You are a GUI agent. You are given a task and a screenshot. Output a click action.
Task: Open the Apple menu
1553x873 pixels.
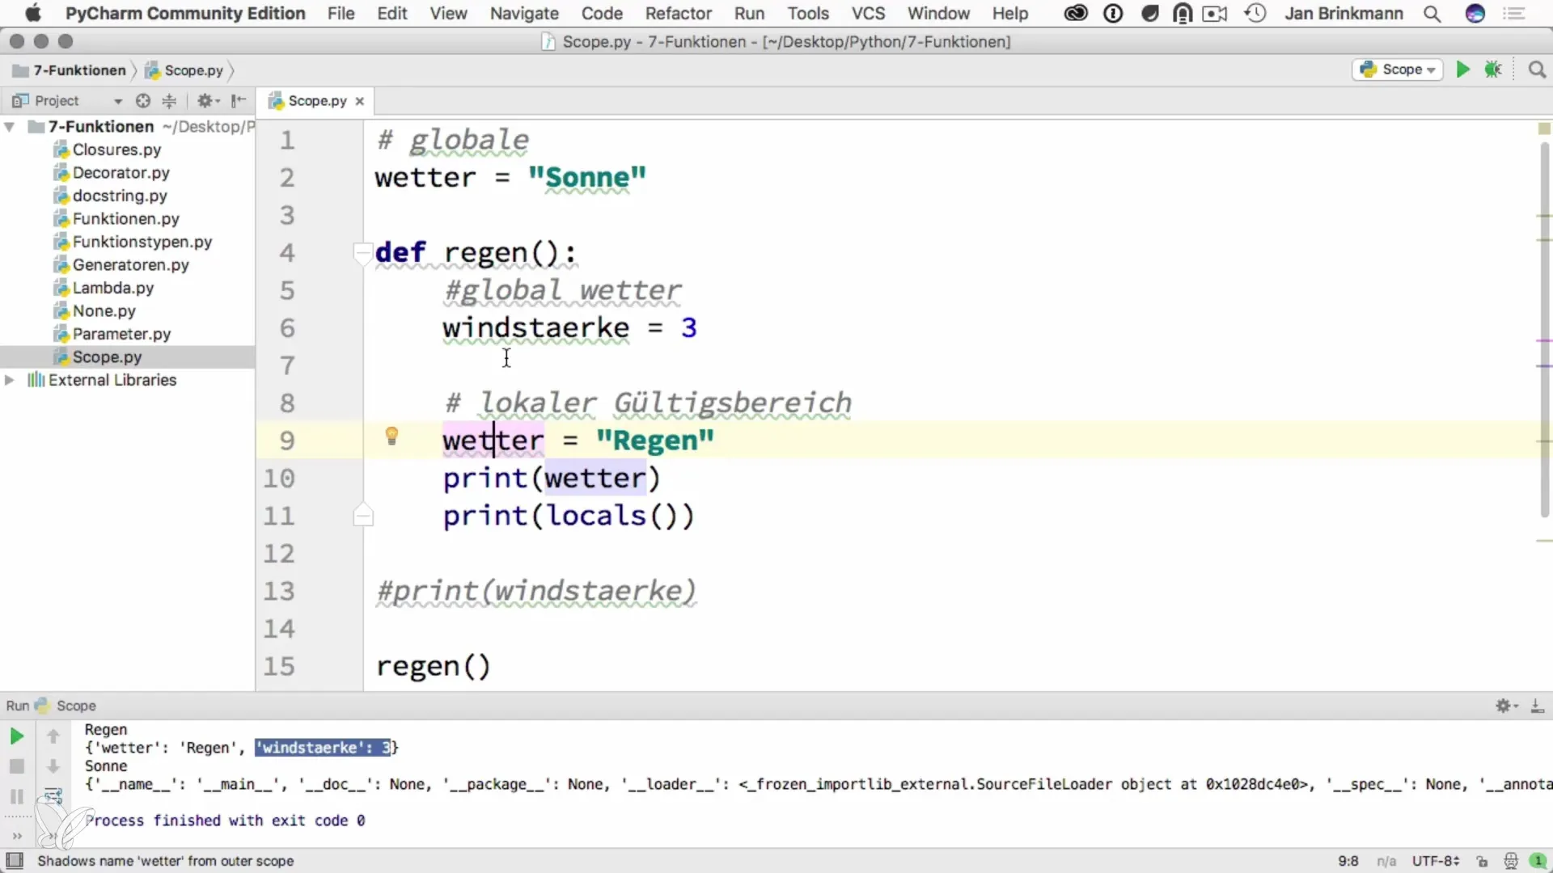(x=32, y=14)
